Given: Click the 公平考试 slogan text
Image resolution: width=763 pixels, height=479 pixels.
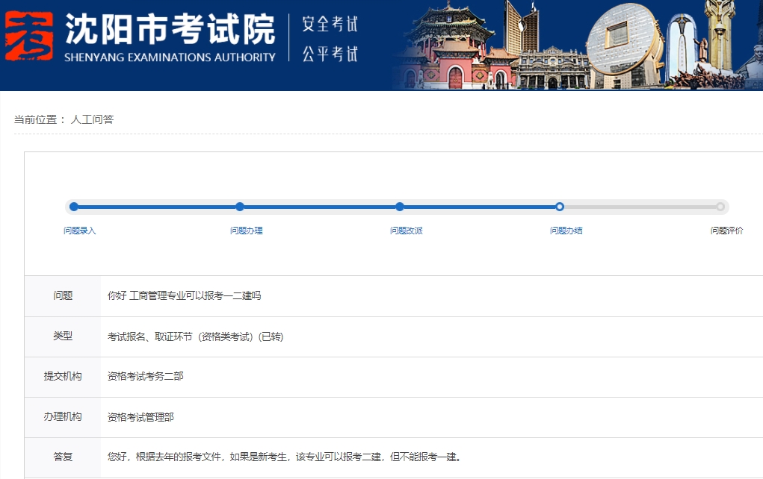Looking at the screenshot, I should click(330, 54).
